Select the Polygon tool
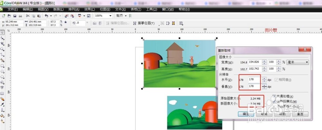Screen dimensions: 322x130 click(2, 77)
